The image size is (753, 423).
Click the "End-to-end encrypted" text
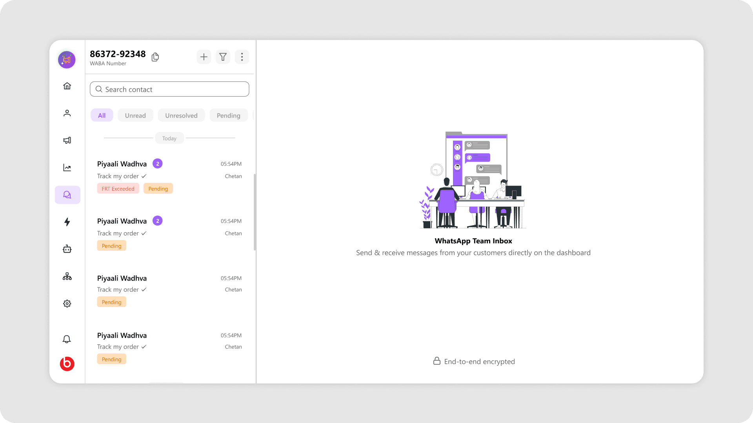point(480,362)
